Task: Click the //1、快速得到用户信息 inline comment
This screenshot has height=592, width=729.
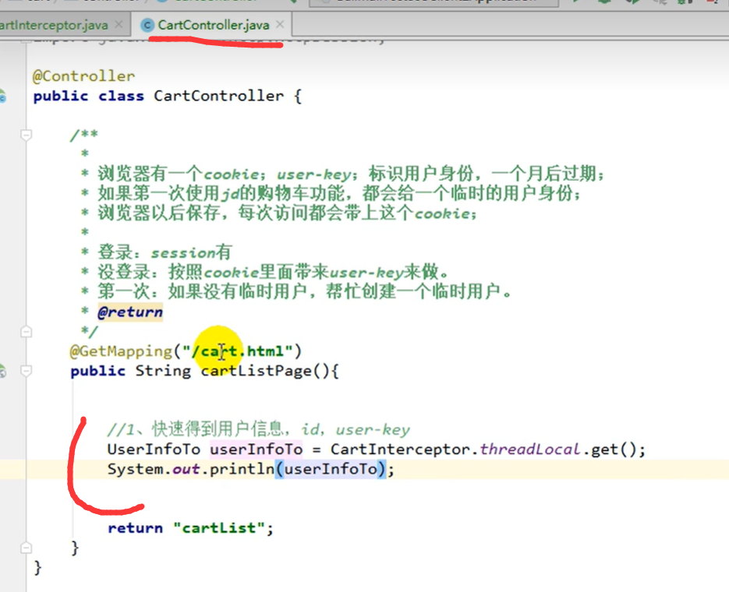Action: pos(259,429)
